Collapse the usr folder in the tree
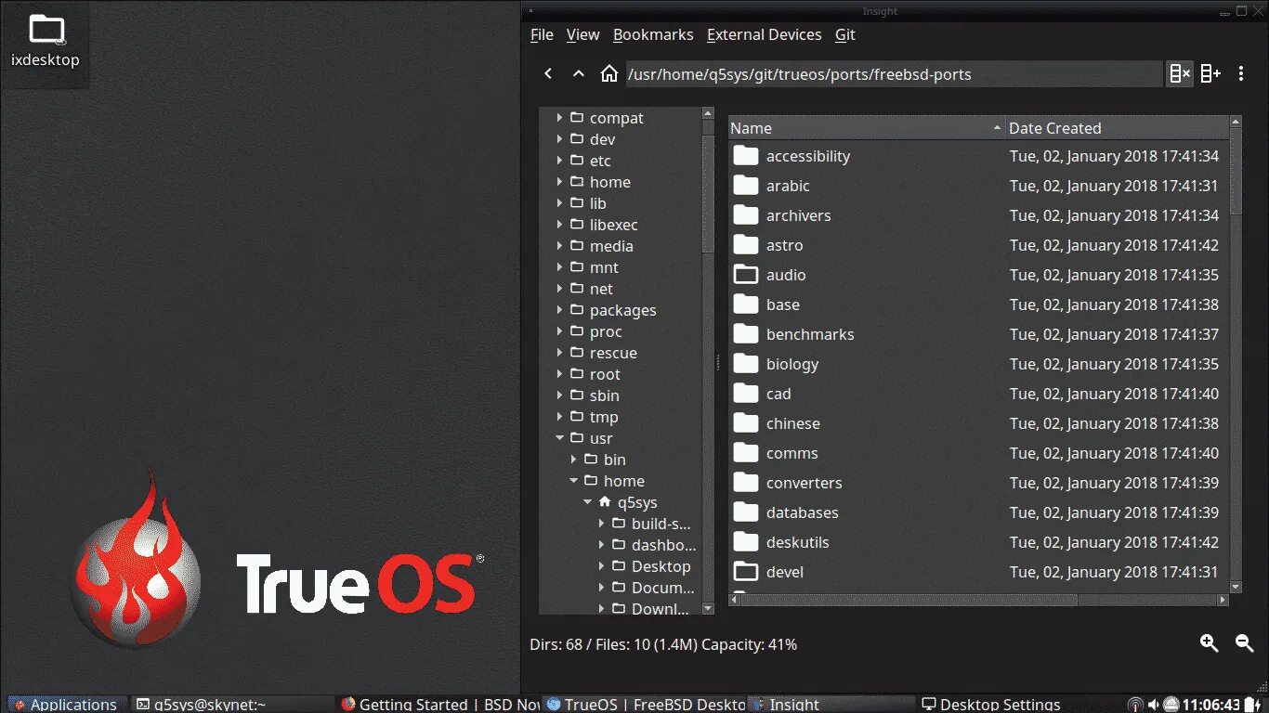This screenshot has width=1269, height=713. 559,438
